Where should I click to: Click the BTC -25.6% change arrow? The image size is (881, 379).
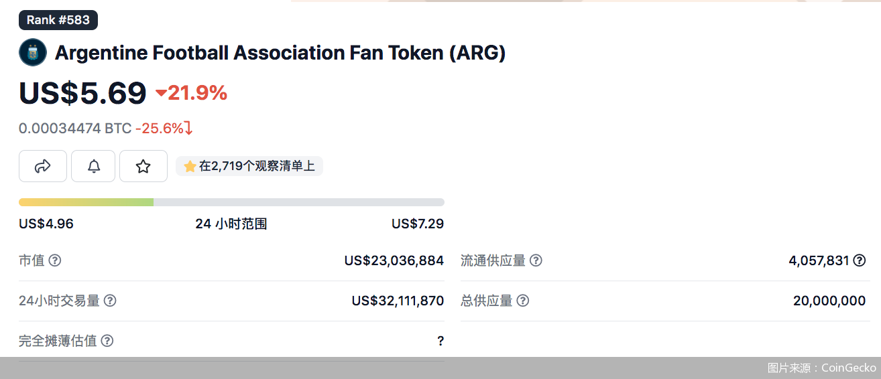[188, 128]
